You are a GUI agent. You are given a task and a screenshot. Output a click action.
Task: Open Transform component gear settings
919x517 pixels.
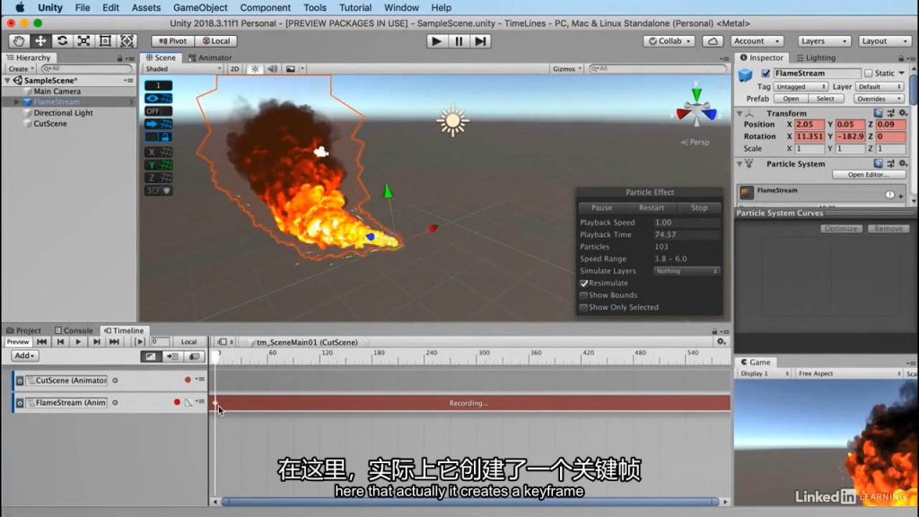(903, 113)
